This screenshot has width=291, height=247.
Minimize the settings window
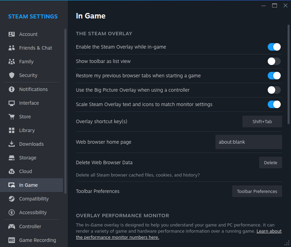(264, 6)
